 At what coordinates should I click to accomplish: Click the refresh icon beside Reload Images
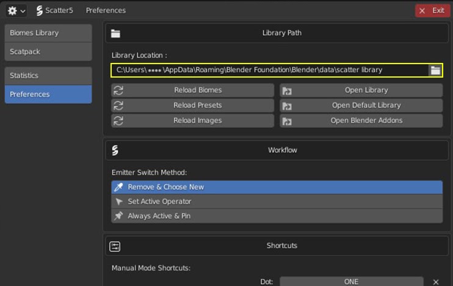[x=118, y=120]
